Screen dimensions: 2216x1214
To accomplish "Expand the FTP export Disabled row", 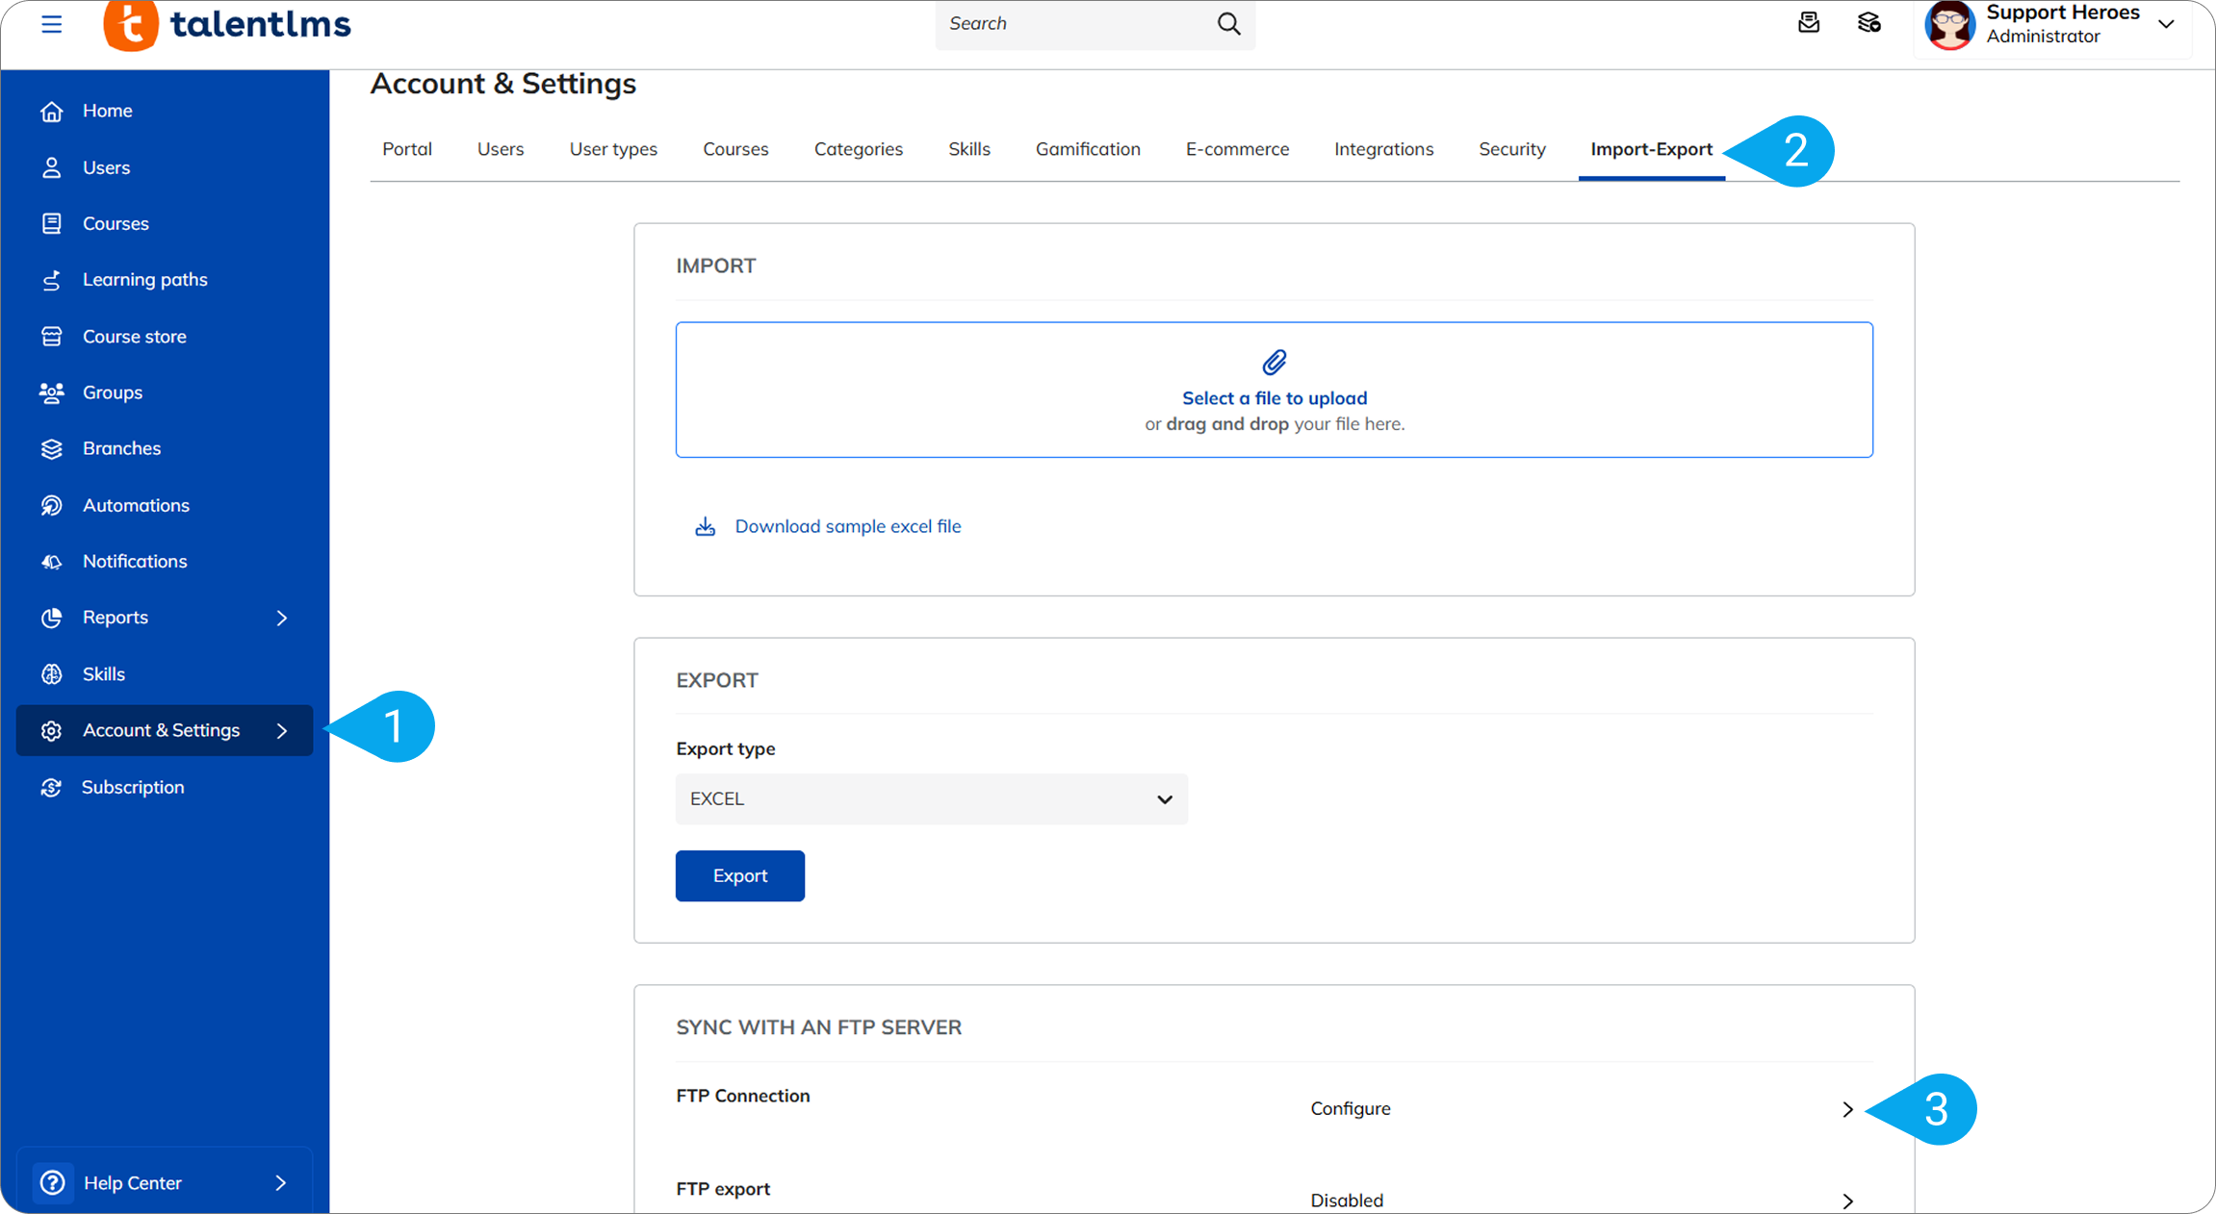I will (x=1846, y=1201).
